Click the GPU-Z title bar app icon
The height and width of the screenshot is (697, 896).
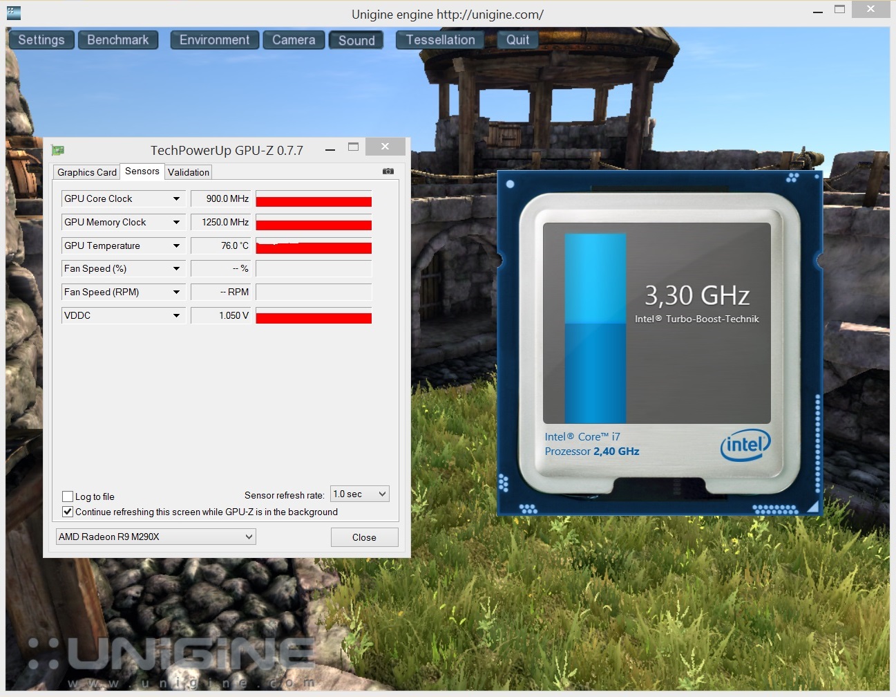[x=57, y=150]
